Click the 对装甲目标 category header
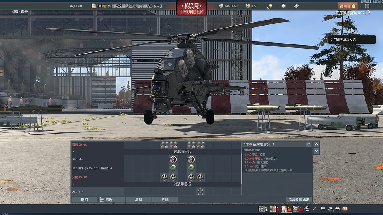The height and width of the screenshot is (215, 383). pos(182,184)
